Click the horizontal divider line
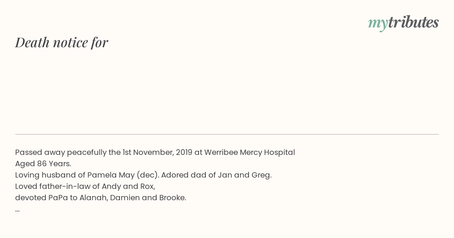 tap(227, 134)
